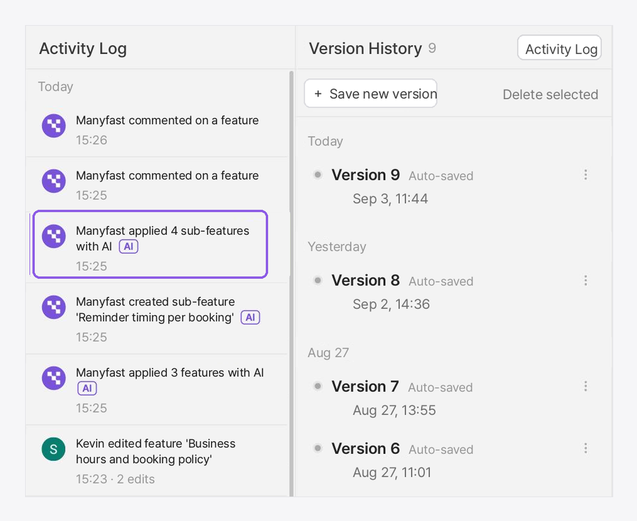Image resolution: width=637 pixels, height=521 pixels.
Task: Click AI badge on Reminder timing entry
Action: [250, 317]
